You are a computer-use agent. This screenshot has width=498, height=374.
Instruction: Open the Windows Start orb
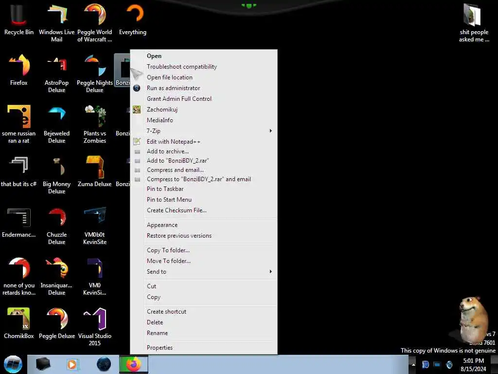[x=13, y=364]
